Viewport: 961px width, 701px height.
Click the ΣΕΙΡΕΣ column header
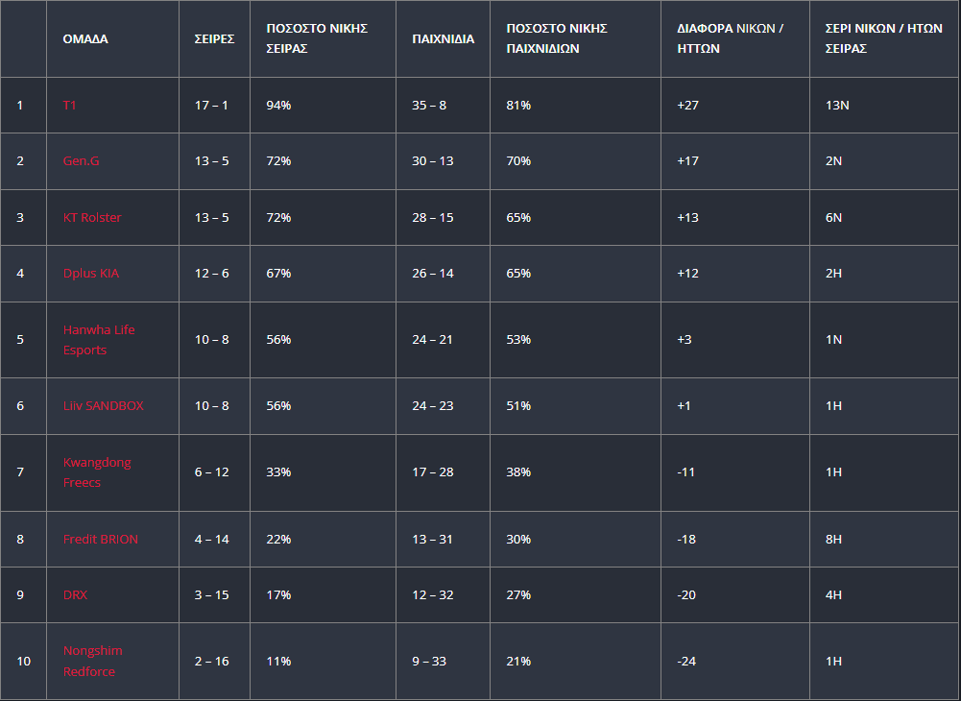214,39
